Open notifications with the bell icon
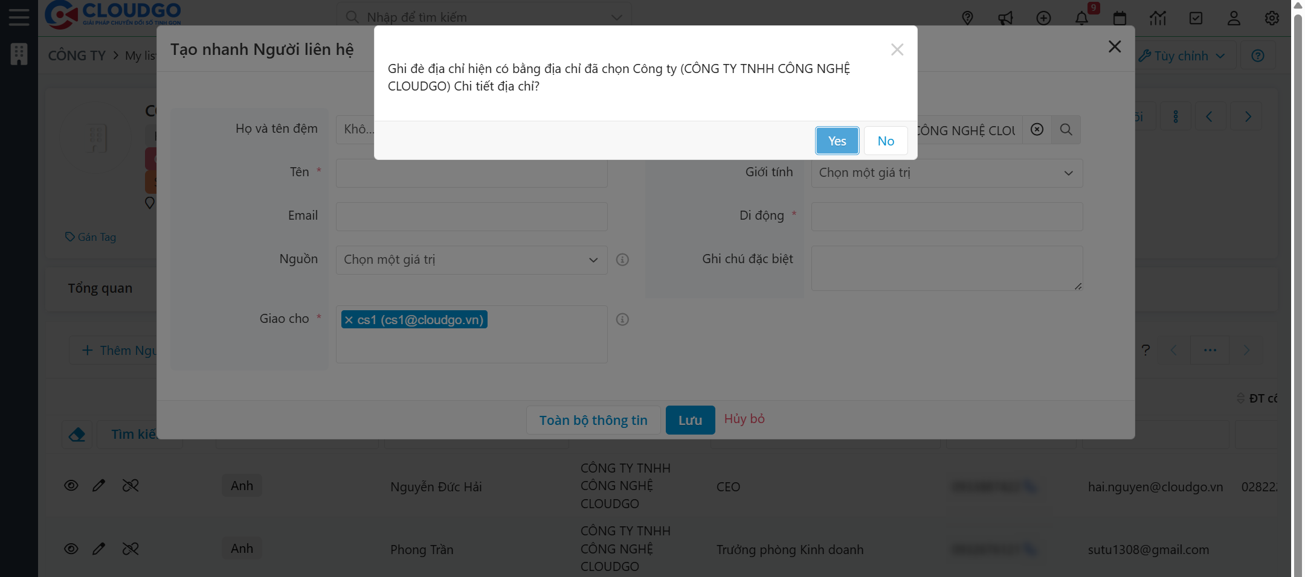The width and height of the screenshot is (1305, 577). point(1081,18)
